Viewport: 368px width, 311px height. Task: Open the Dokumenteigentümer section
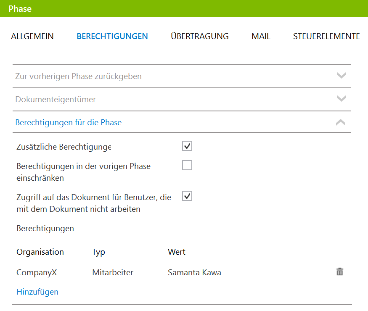click(x=182, y=99)
